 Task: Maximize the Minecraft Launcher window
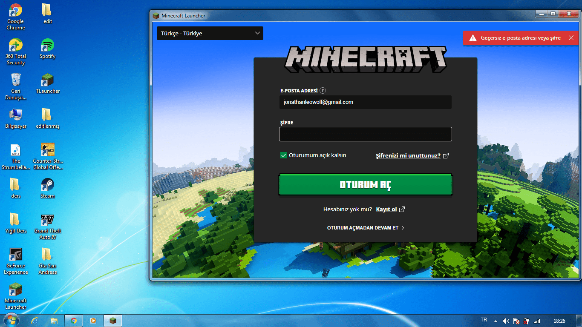(553, 14)
